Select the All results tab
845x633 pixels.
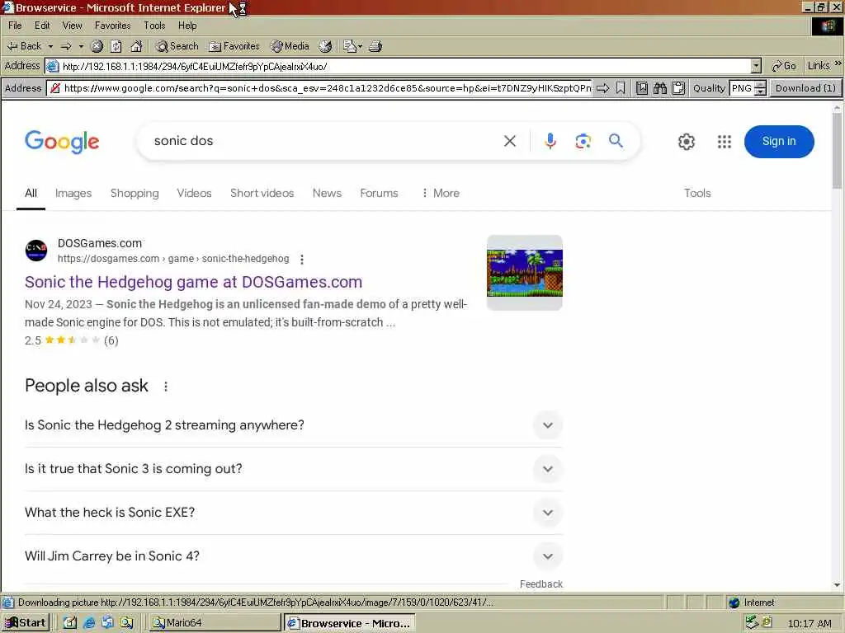point(31,193)
